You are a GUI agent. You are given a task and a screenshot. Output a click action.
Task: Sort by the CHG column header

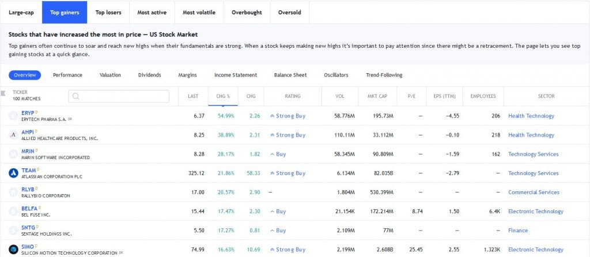[251, 96]
